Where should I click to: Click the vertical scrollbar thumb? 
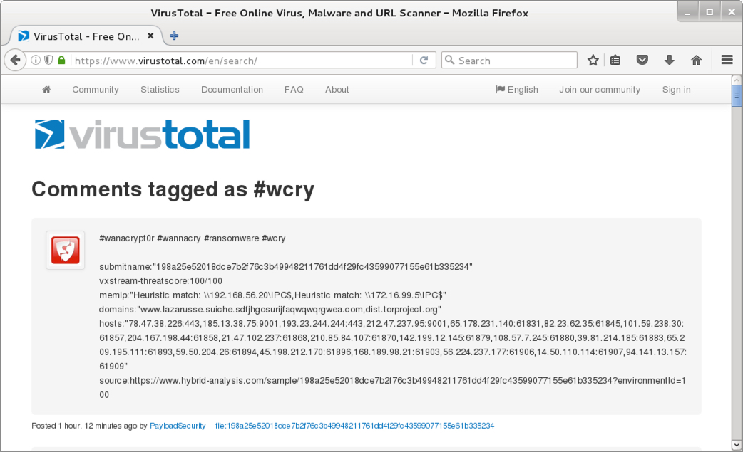pyautogui.click(x=737, y=96)
